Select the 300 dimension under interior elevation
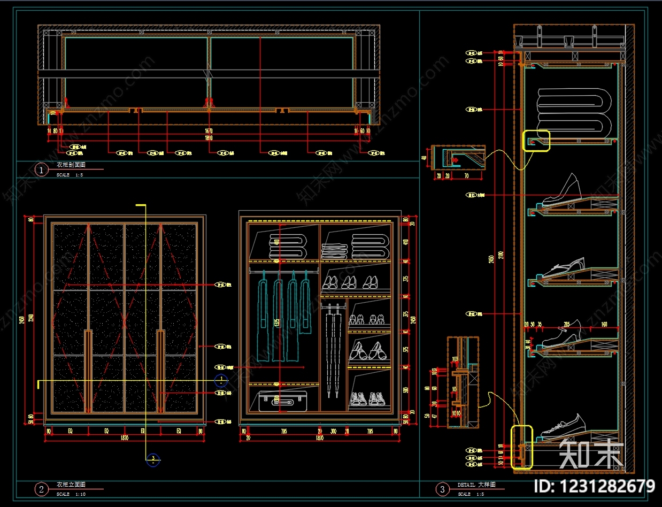This screenshot has height=507, width=662. coord(333,431)
